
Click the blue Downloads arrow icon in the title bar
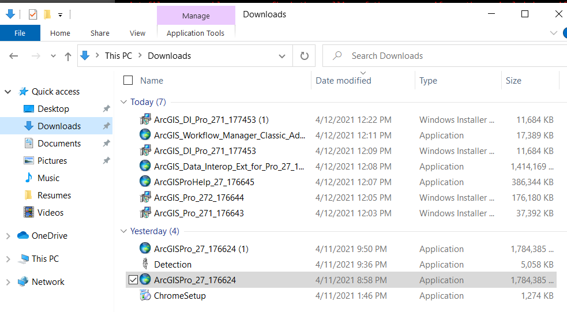[10, 14]
